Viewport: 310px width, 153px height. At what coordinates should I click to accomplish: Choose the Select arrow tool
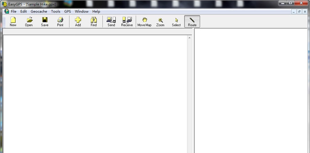[176, 22]
